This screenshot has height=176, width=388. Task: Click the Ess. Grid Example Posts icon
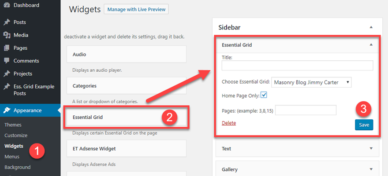pyautogui.click(x=7, y=87)
